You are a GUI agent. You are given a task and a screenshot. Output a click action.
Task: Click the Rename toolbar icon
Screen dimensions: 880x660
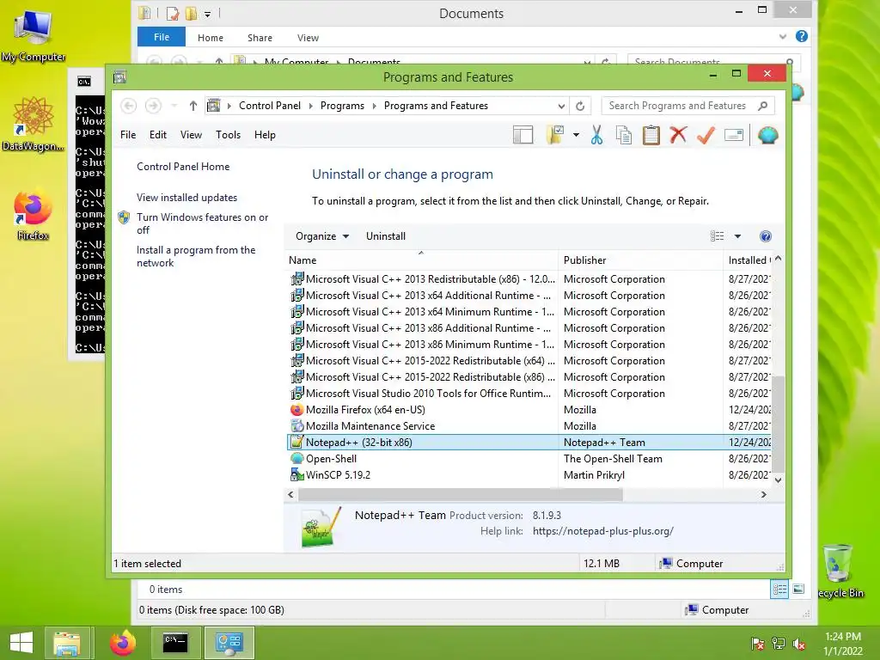point(734,135)
